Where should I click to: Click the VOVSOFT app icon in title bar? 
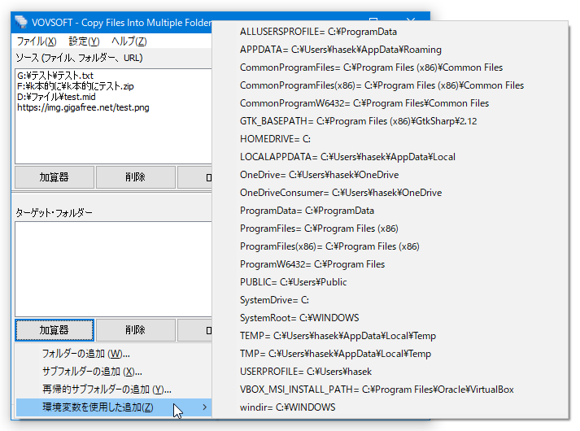click(21, 22)
